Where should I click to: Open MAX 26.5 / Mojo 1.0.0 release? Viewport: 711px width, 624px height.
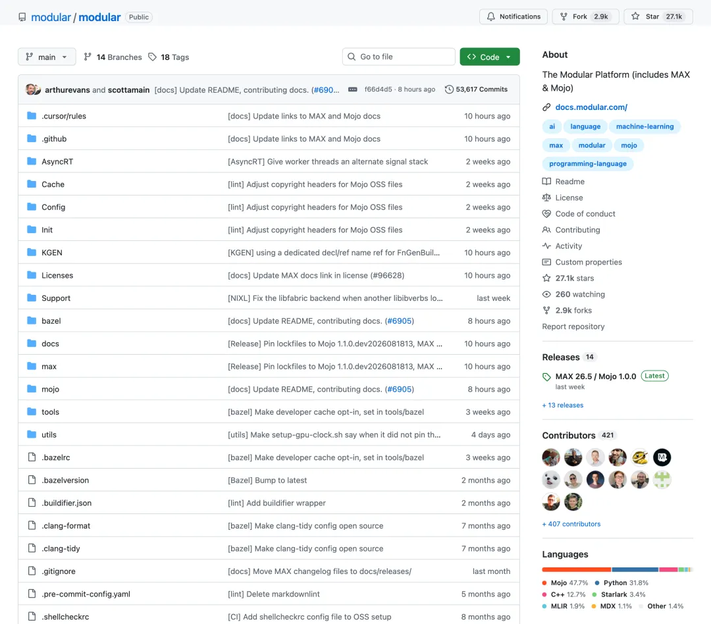click(x=596, y=377)
